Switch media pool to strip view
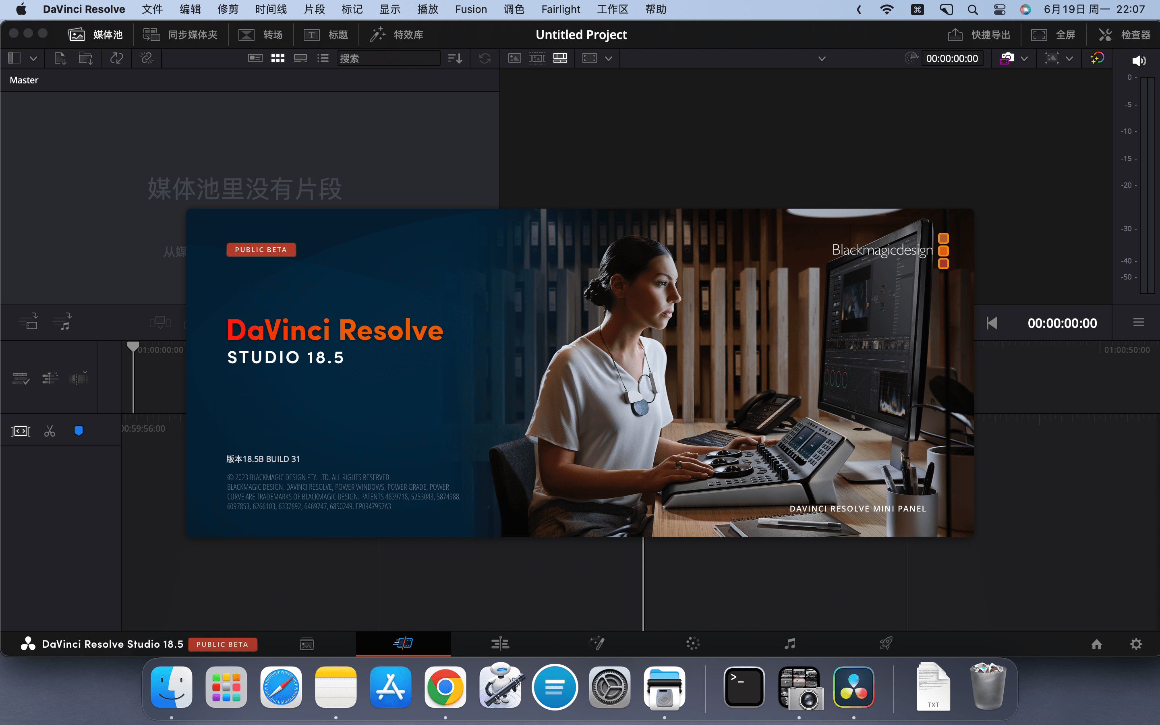The height and width of the screenshot is (725, 1160). (x=300, y=58)
